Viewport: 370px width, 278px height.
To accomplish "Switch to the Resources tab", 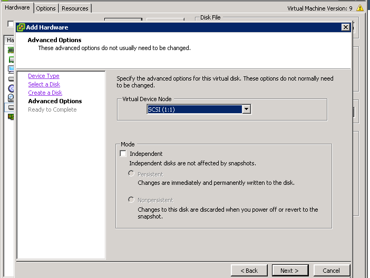I will (75, 8).
